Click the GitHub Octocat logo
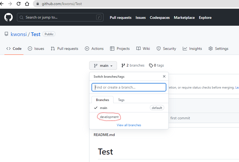The height and width of the screenshot is (162, 239). pyautogui.click(x=8, y=17)
